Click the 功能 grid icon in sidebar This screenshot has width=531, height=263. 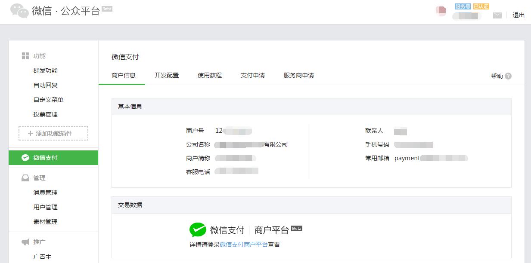[x=25, y=56]
